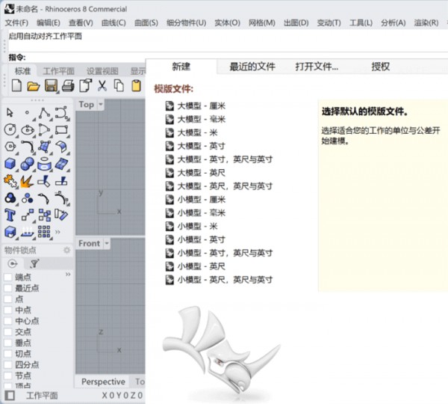The width and height of the screenshot is (448, 404).
Task: Select the Arc tool
Action: 44,129
